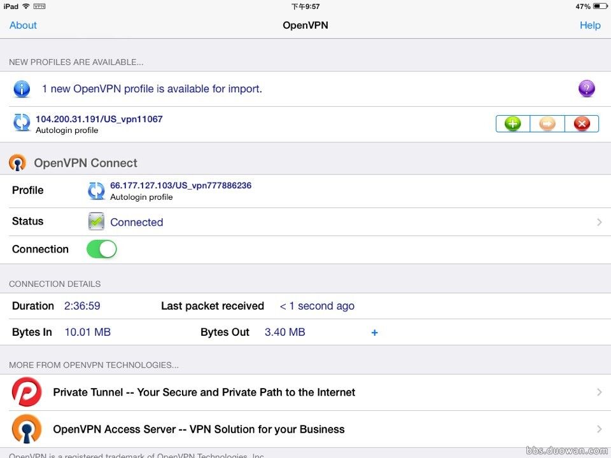Screen dimensions: 611x458
Task: Tap the autologin icon beside 104.200.31.191 profile
Action: tap(22, 123)
